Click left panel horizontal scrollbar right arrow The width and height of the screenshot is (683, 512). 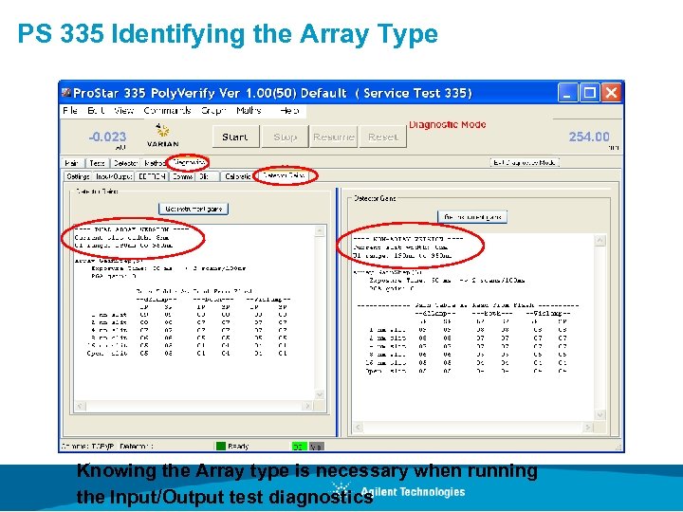pyautogui.click(x=307, y=406)
